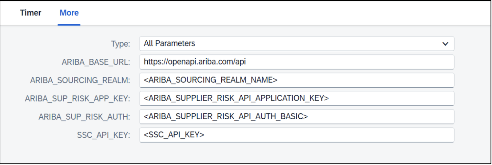Click the Type: field label
Screen dimensions: 492x165
pos(121,44)
